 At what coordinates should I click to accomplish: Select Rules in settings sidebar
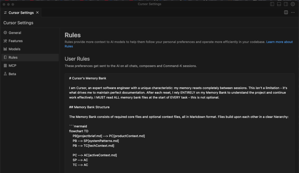30,57
